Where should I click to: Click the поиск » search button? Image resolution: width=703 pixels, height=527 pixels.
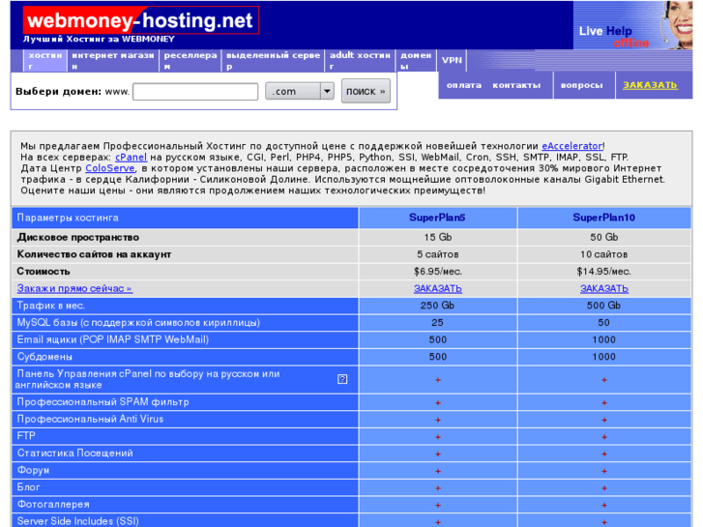click(x=366, y=91)
